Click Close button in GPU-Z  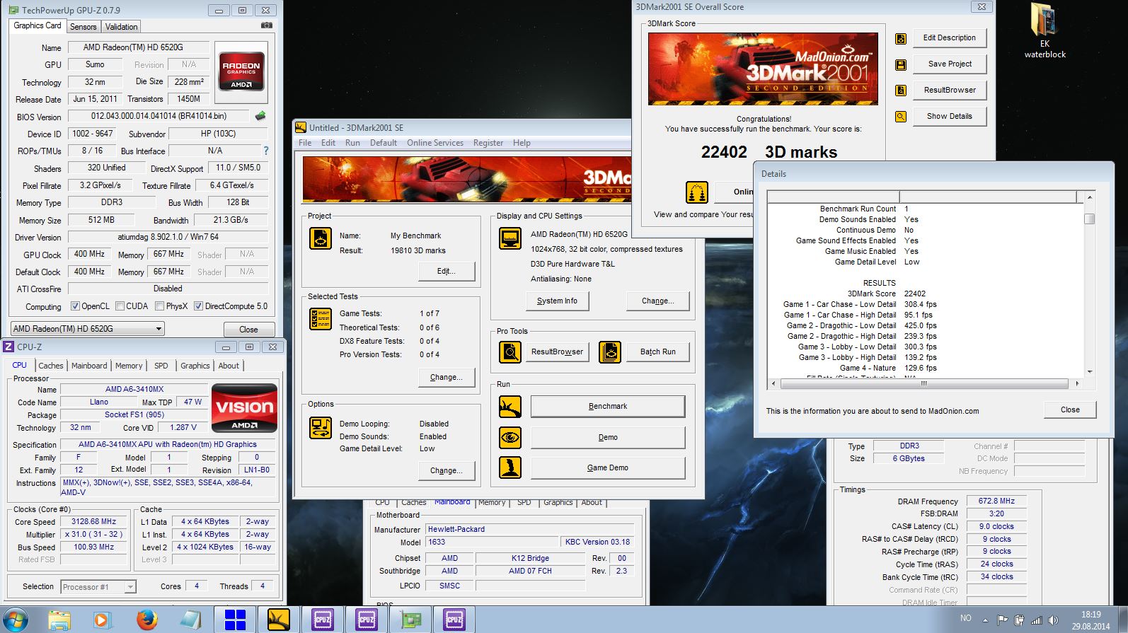(x=248, y=330)
